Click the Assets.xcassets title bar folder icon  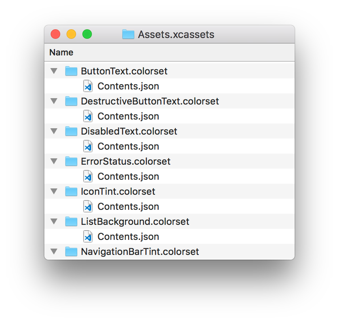(128, 34)
